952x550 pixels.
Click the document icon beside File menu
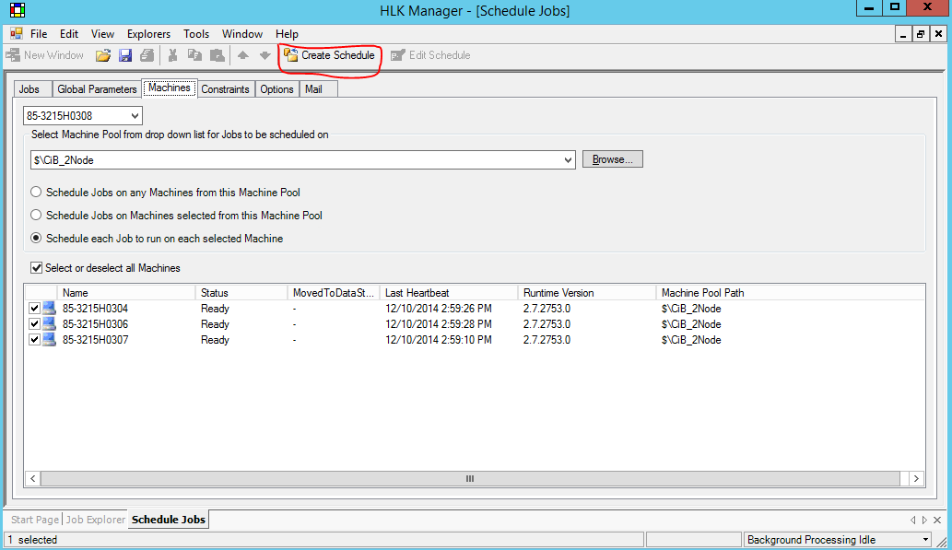(x=17, y=34)
